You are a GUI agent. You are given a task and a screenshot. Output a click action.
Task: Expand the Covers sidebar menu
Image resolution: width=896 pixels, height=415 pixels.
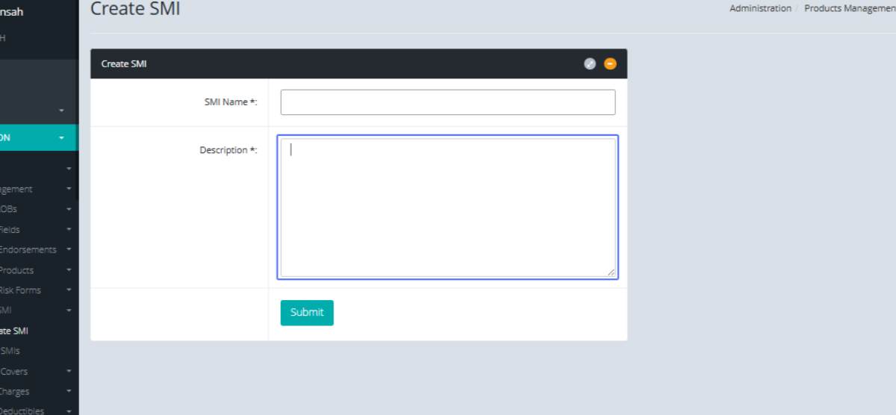click(x=14, y=371)
